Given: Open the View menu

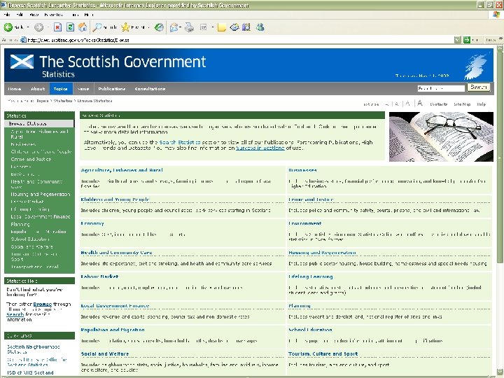Looking at the screenshot, I should (x=34, y=15).
